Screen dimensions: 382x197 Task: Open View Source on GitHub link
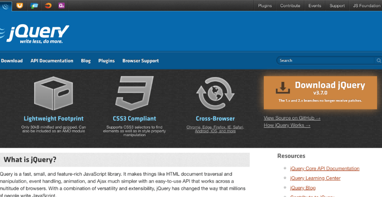292,118
